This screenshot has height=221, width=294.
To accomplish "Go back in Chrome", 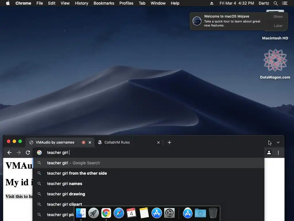I will click(x=9, y=153).
